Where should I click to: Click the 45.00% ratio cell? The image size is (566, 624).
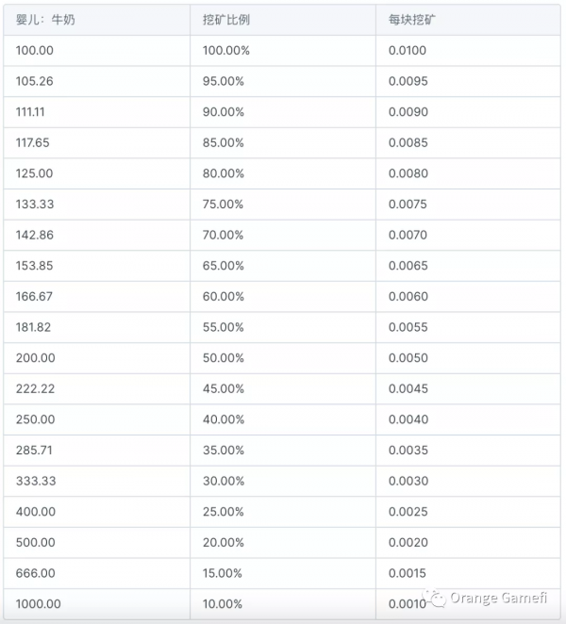(x=224, y=388)
